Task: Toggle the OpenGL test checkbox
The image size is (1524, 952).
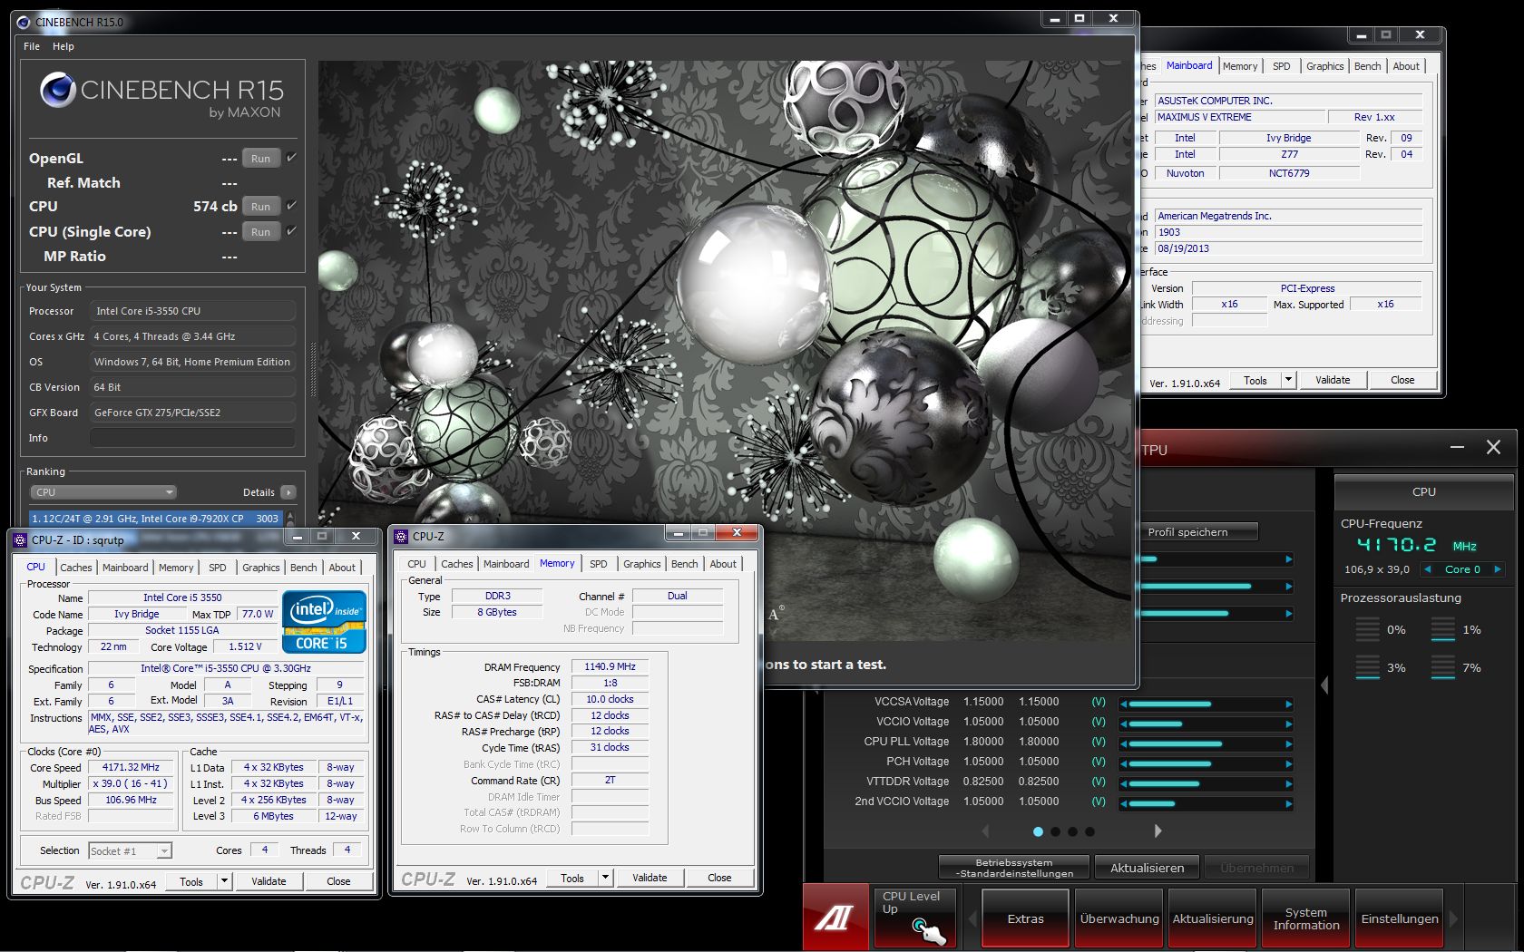Action: 291,158
